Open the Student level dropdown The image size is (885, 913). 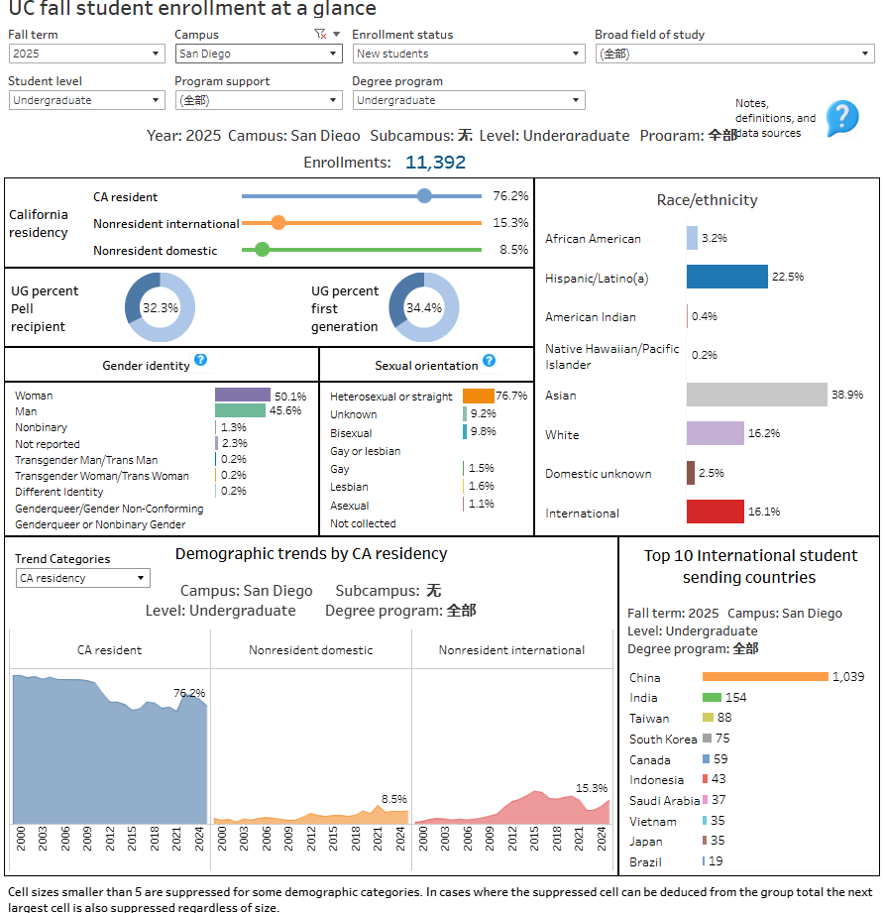[x=86, y=100]
